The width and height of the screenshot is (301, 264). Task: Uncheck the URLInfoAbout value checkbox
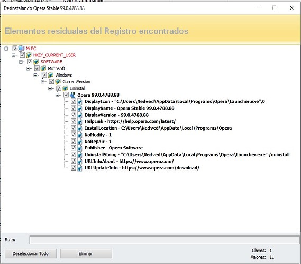tap(74, 161)
